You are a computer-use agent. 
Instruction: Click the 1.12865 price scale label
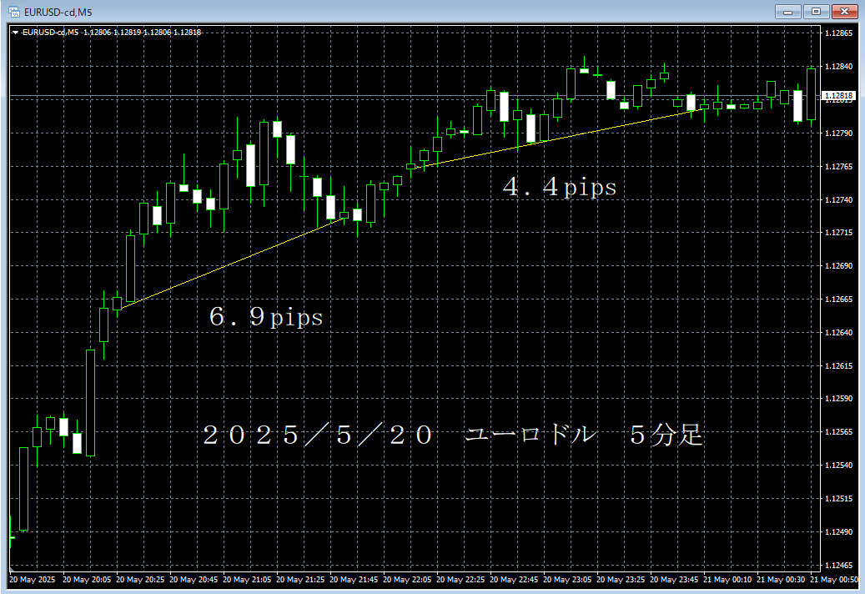click(838, 33)
